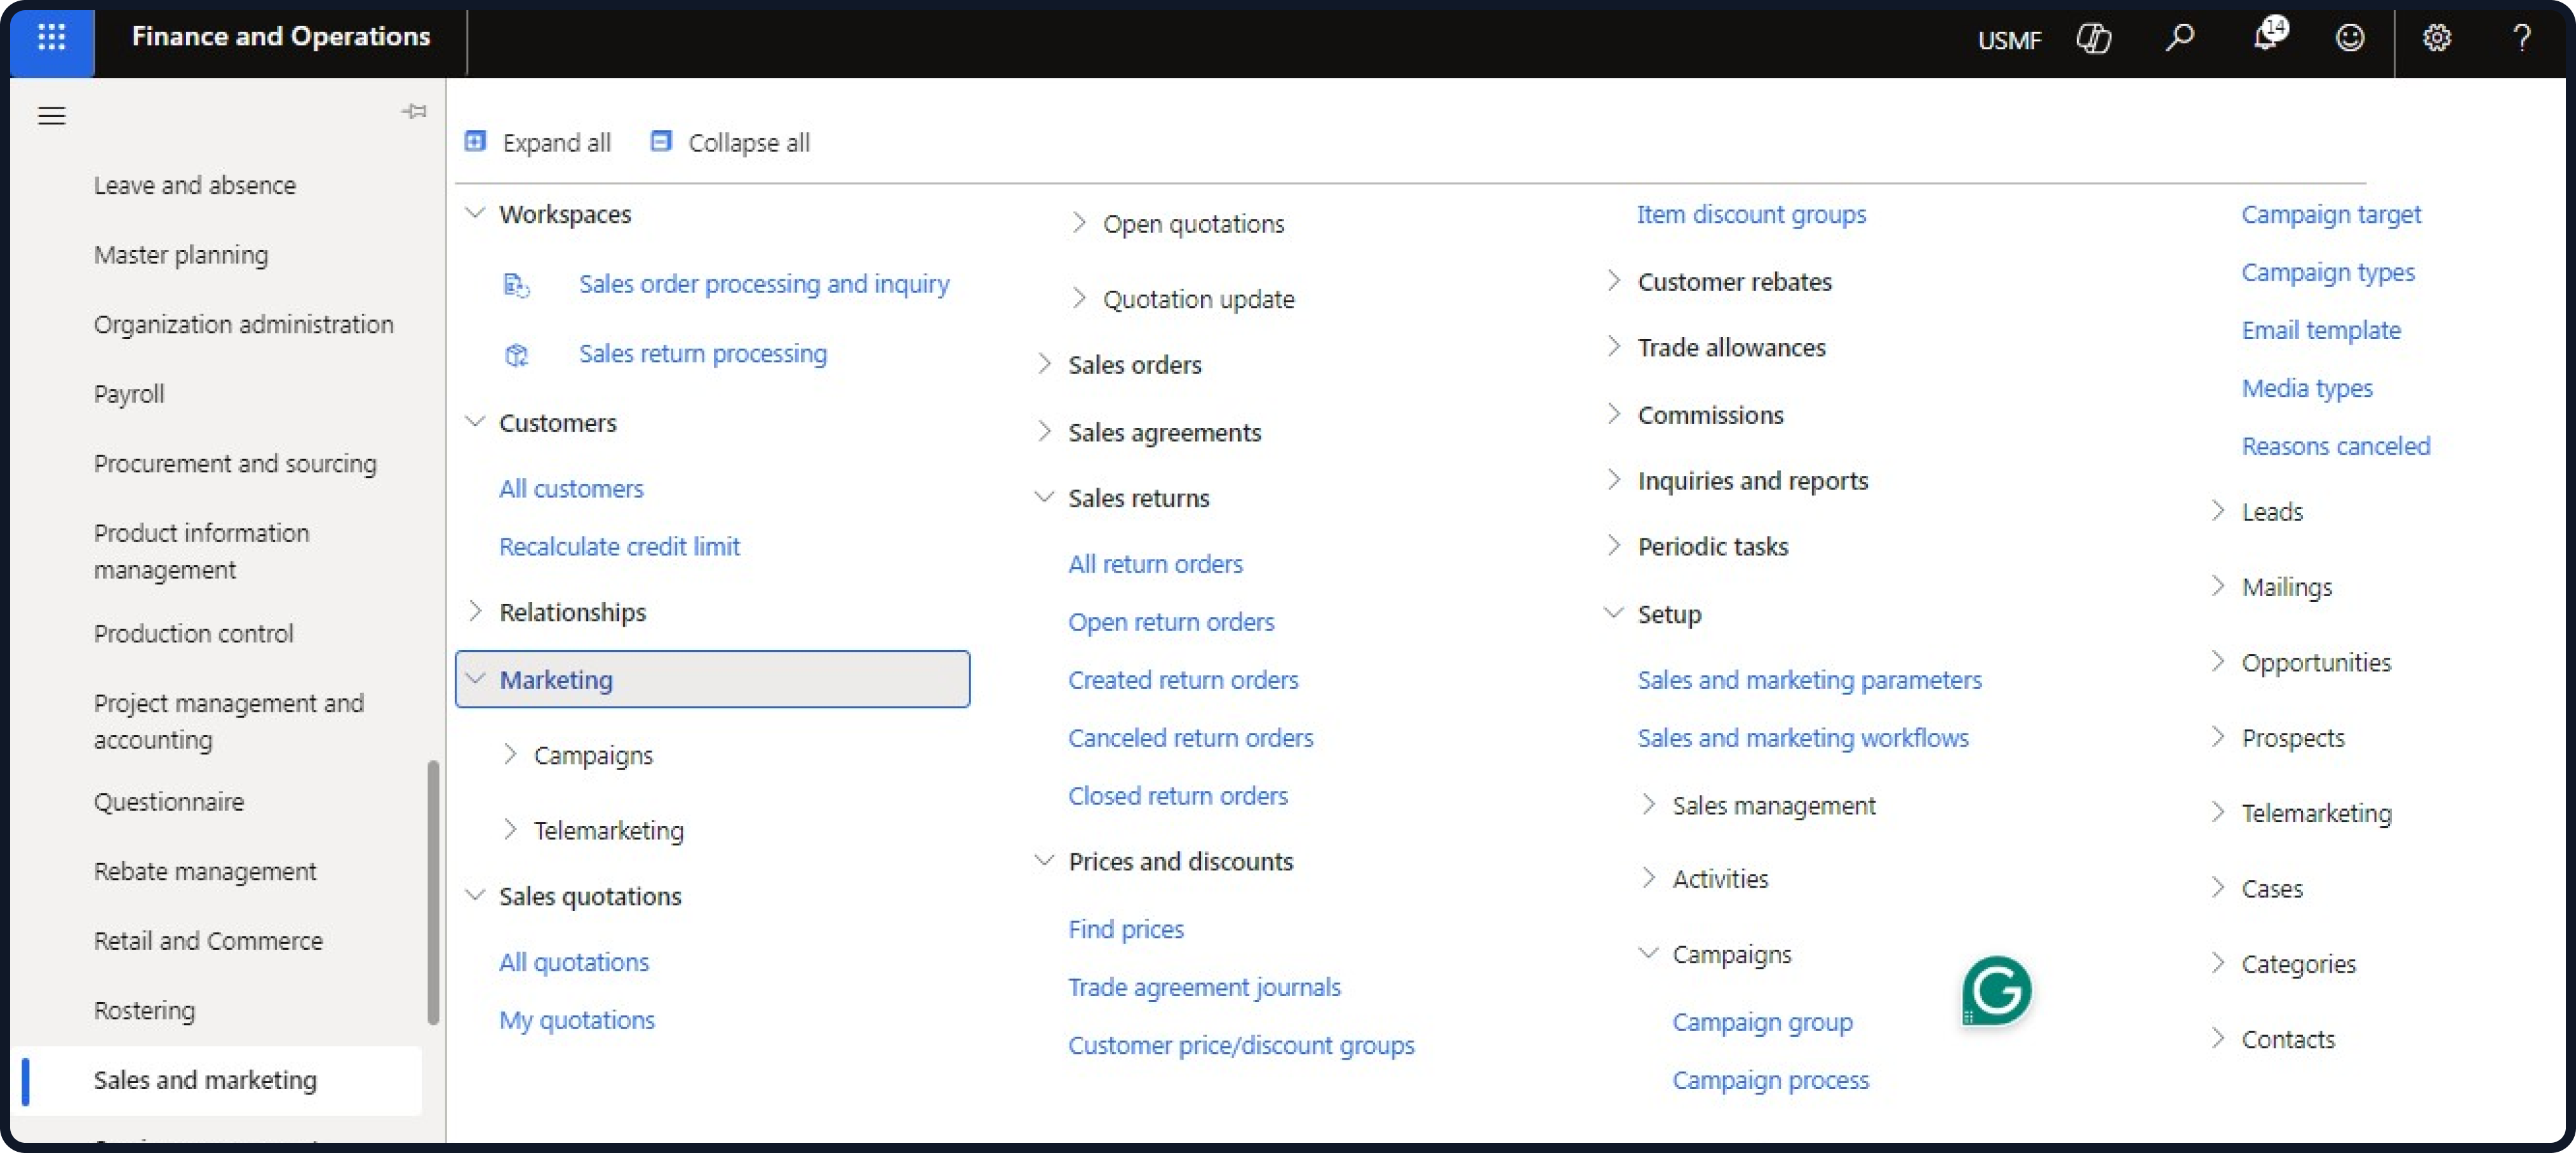Expand Campaigns under Marketing
This screenshot has width=2576, height=1153.
point(510,754)
